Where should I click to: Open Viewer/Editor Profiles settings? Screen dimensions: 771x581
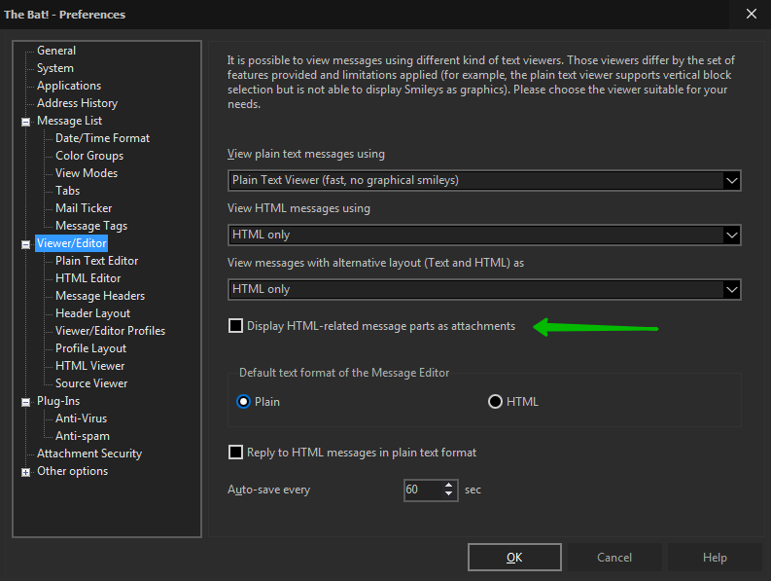coord(110,331)
